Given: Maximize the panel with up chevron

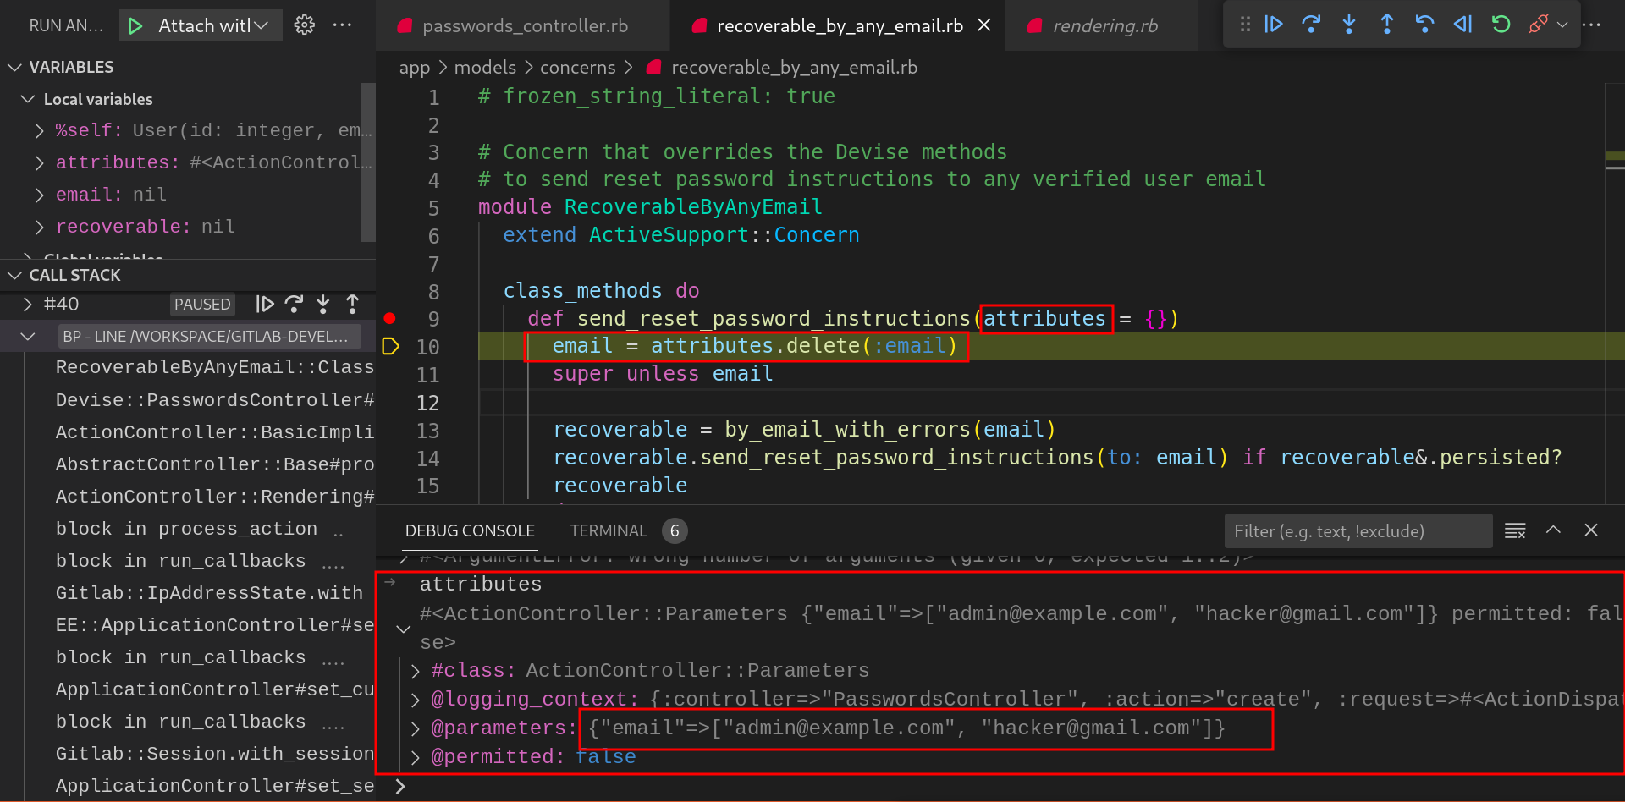Looking at the screenshot, I should pyautogui.click(x=1553, y=530).
